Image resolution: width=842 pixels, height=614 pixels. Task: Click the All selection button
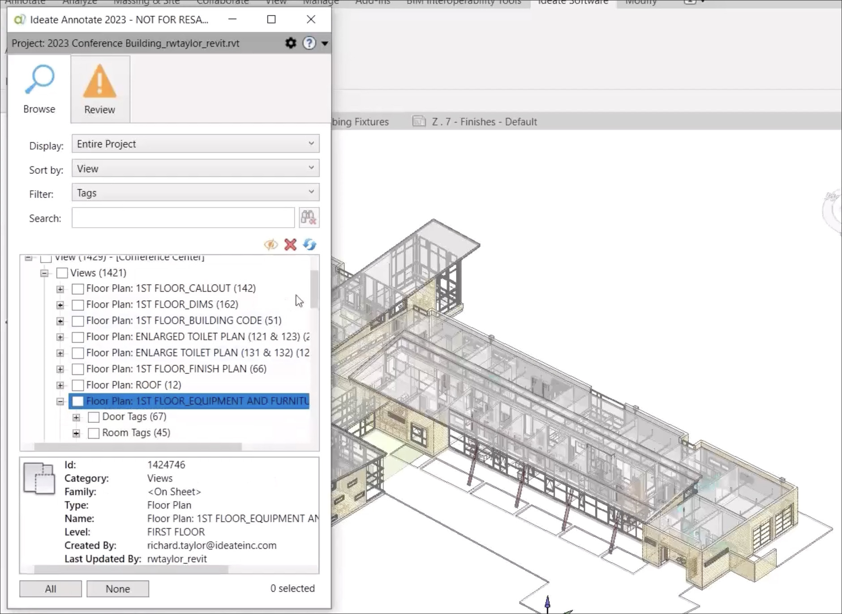tap(51, 589)
